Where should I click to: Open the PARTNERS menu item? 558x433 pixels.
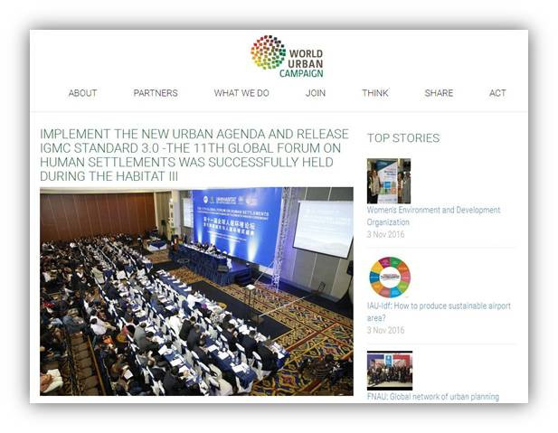pyautogui.click(x=156, y=93)
